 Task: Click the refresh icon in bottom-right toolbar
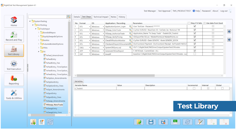pos(188,122)
